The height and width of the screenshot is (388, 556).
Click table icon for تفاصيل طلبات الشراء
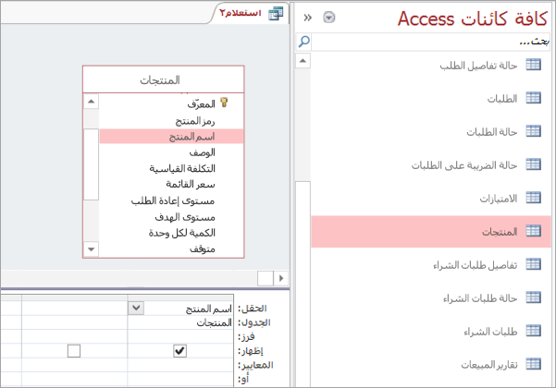click(533, 264)
